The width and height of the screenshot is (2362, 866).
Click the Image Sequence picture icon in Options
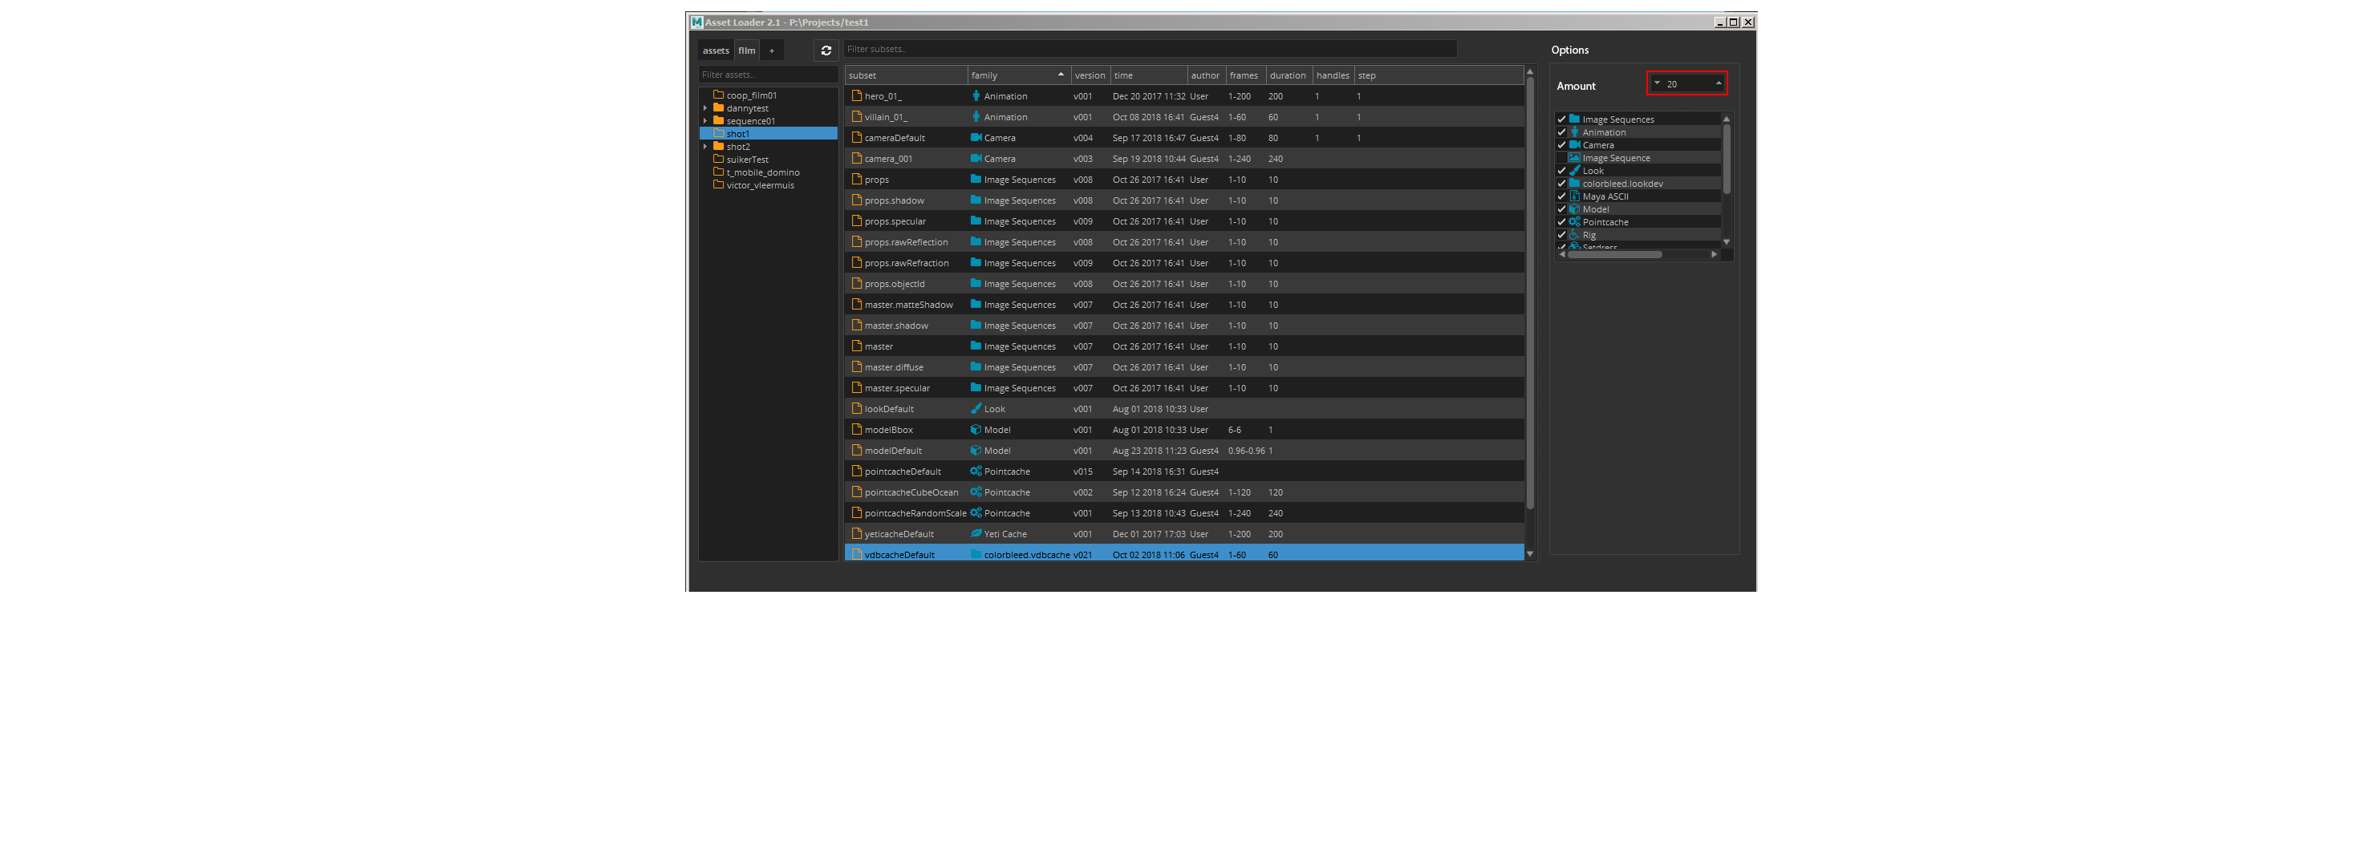click(x=1574, y=158)
